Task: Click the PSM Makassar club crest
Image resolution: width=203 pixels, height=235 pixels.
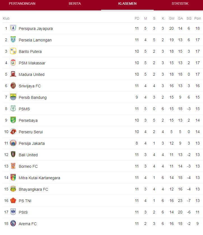Action: (x=13, y=63)
